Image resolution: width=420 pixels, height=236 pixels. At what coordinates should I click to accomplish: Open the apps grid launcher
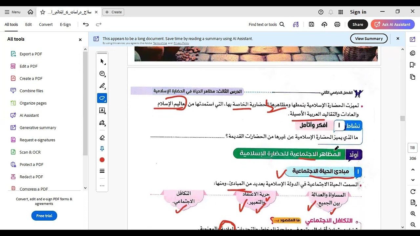[x=341, y=12]
